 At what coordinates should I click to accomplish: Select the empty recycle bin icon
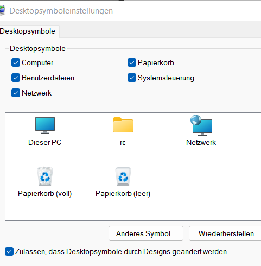pyautogui.click(x=123, y=176)
